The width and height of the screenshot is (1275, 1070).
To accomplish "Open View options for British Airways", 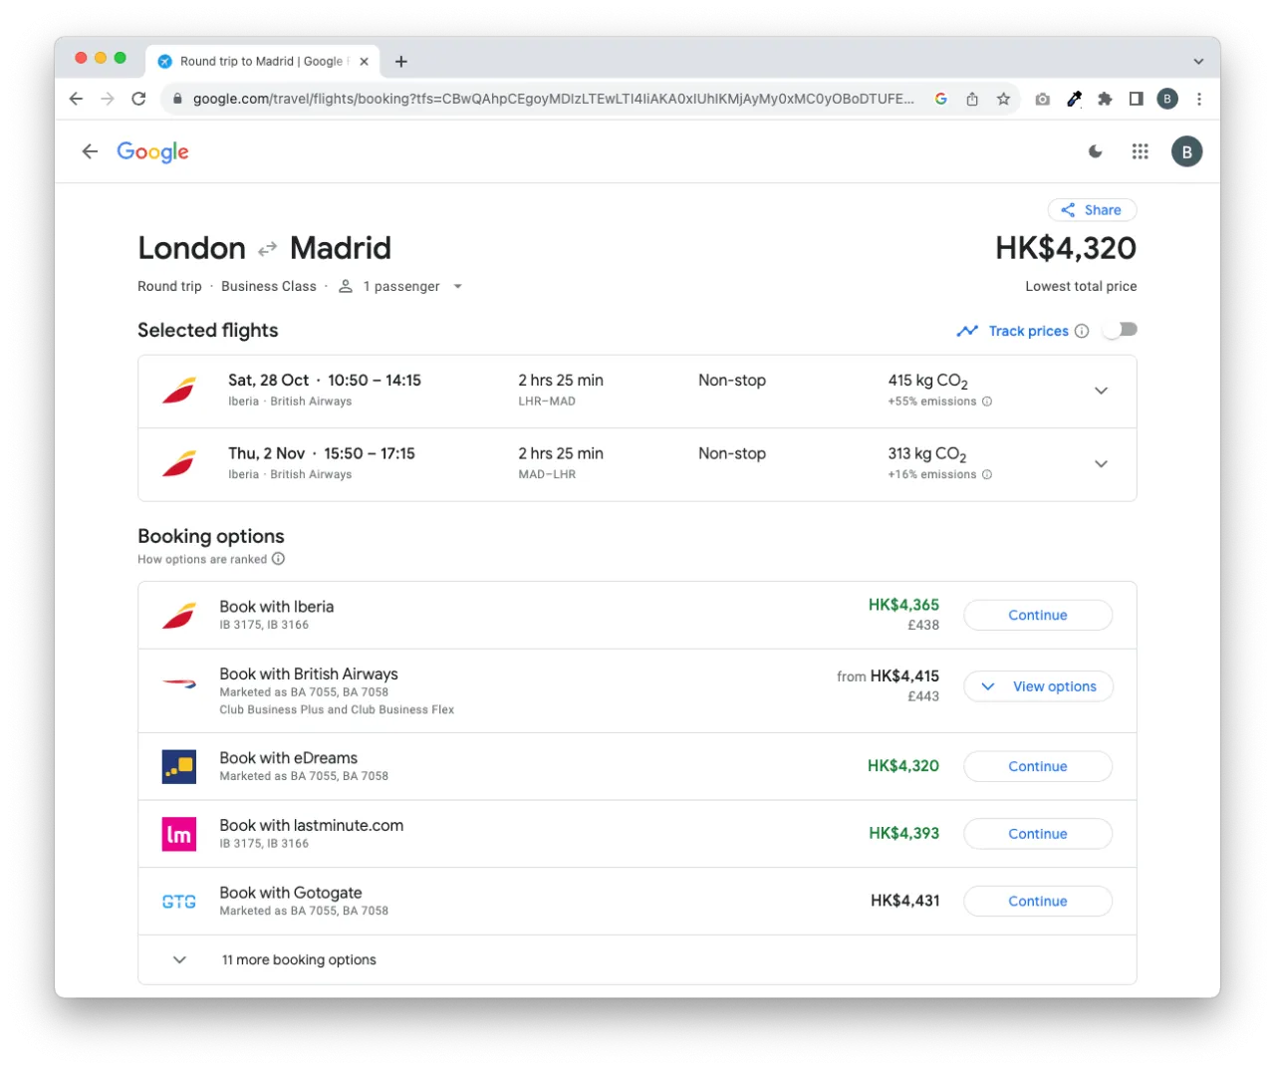I will pyautogui.click(x=1038, y=686).
